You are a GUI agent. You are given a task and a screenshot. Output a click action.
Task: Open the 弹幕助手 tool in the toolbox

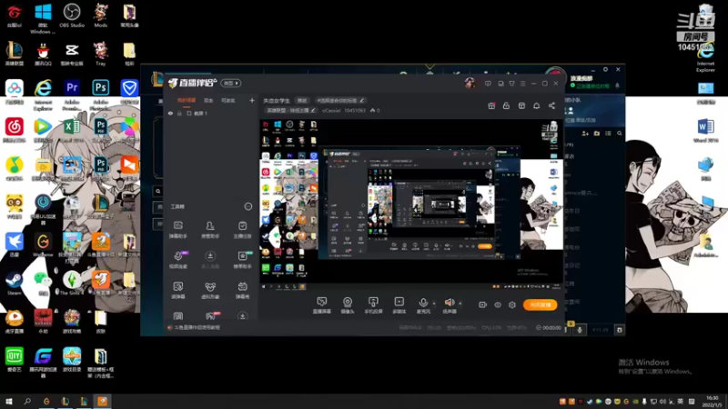178,229
